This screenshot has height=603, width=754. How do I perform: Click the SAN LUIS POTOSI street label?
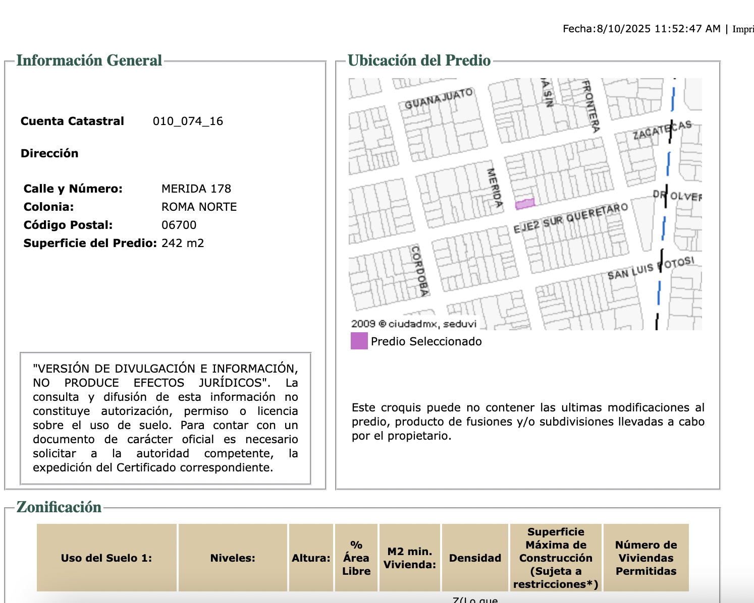[650, 268]
